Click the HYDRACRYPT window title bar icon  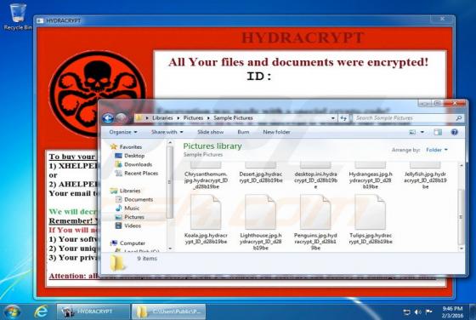click(x=40, y=20)
